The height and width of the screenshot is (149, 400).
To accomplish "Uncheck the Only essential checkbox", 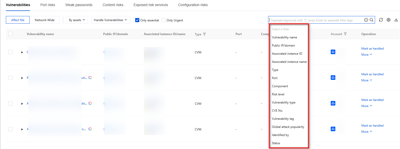I will pyautogui.click(x=137, y=20).
